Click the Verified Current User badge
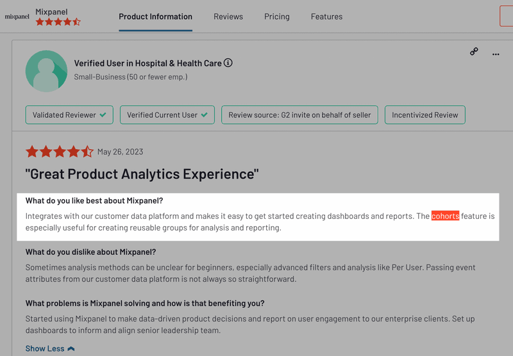Image resolution: width=513 pixels, height=356 pixels. click(x=167, y=115)
